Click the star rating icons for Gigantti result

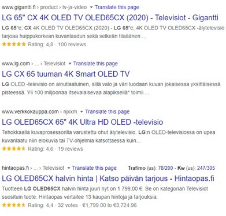click(14, 44)
